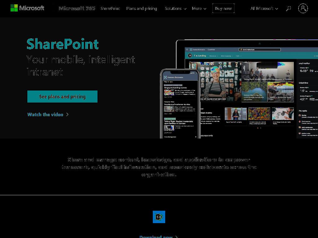Viewport: 318px width, 238px height.
Task: Go to the SharePoint nav item
Action: click(110, 8)
